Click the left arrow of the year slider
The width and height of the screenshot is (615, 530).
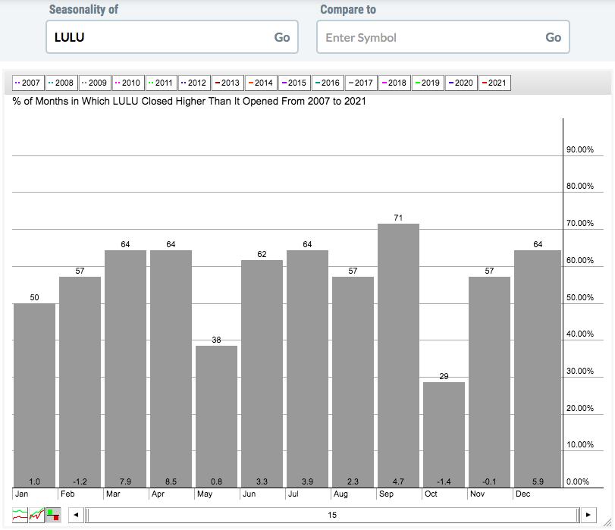click(x=75, y=516)
